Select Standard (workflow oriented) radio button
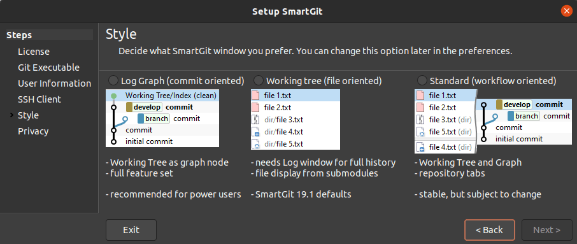This screenshot has width=577, height=244. (x=422, y=80)
